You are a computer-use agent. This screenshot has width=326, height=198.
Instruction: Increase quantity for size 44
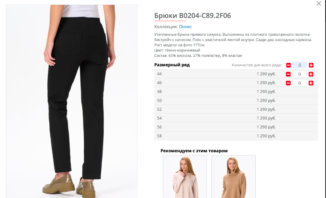(x=311, y=74)
